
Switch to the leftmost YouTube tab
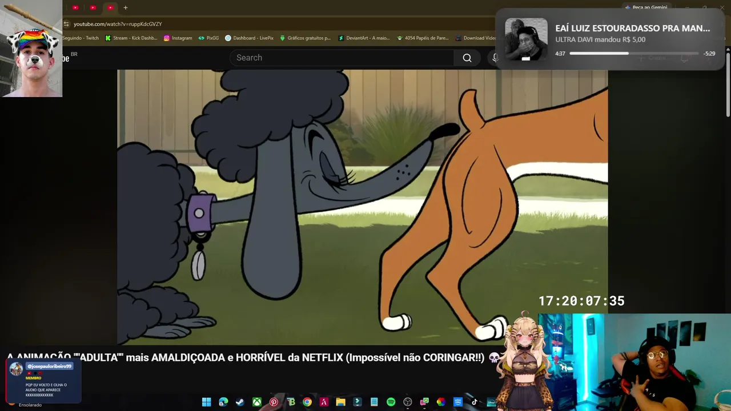coord(75,7)
